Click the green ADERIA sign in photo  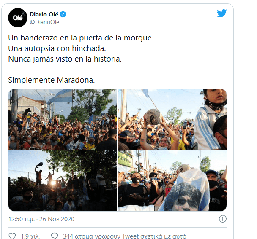125,160
